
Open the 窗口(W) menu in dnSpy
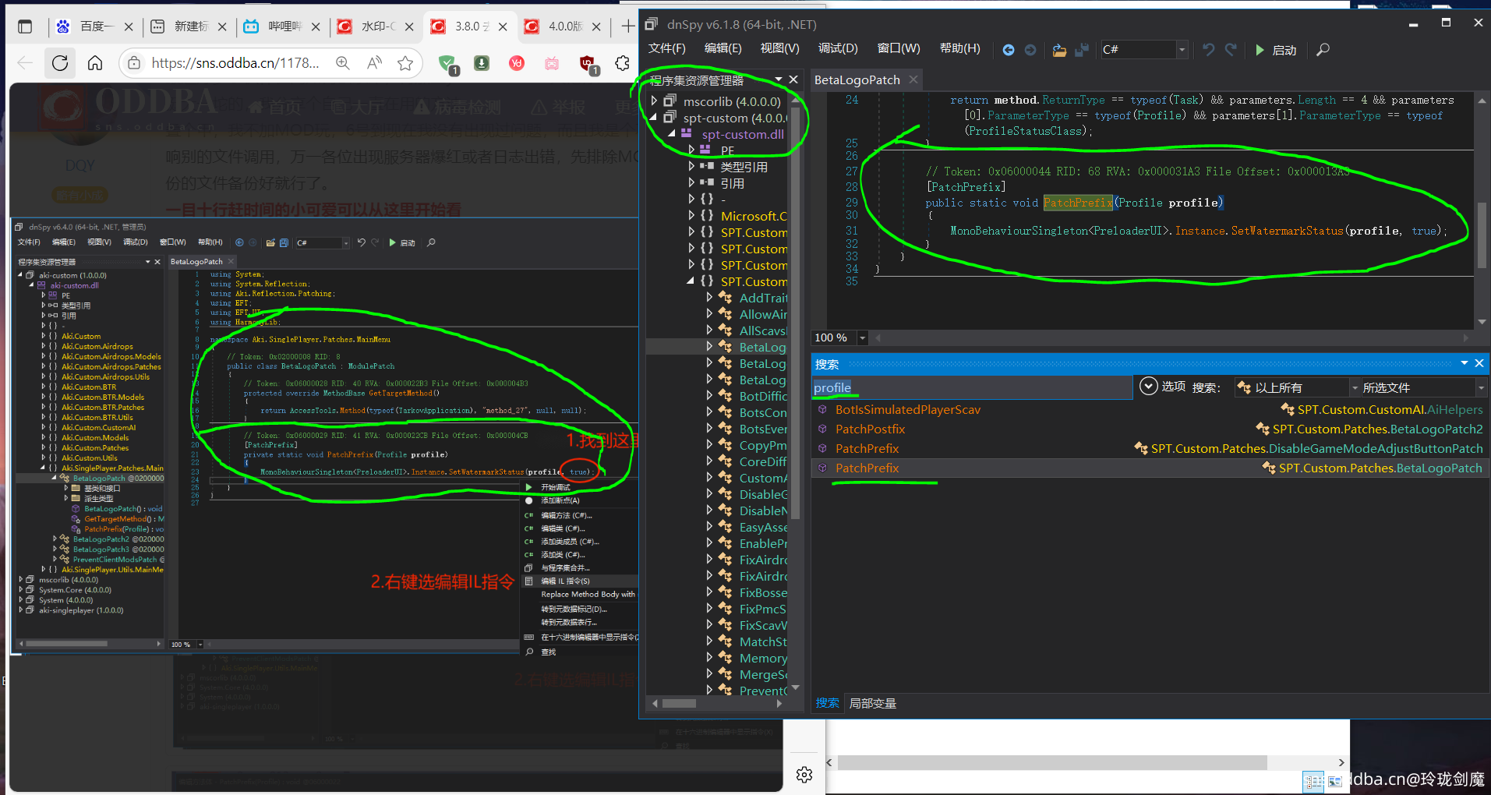click(899, 48)
